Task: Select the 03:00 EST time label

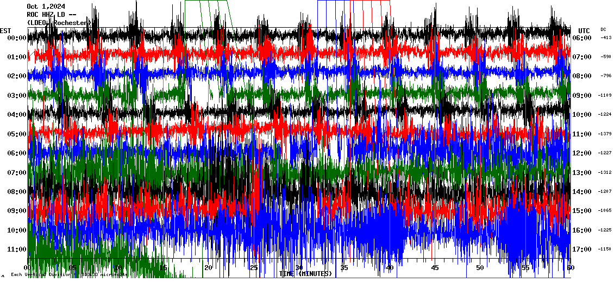Action: [17, 96]
